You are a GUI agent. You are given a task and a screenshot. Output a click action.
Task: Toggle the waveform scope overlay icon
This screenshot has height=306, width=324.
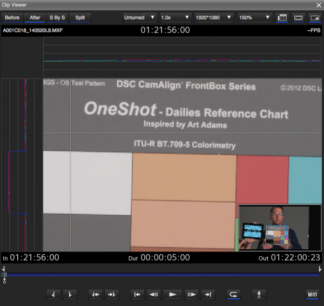(282, 18)
